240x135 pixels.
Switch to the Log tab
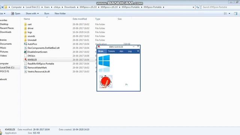pyautogui.click(x=130, y=51)
